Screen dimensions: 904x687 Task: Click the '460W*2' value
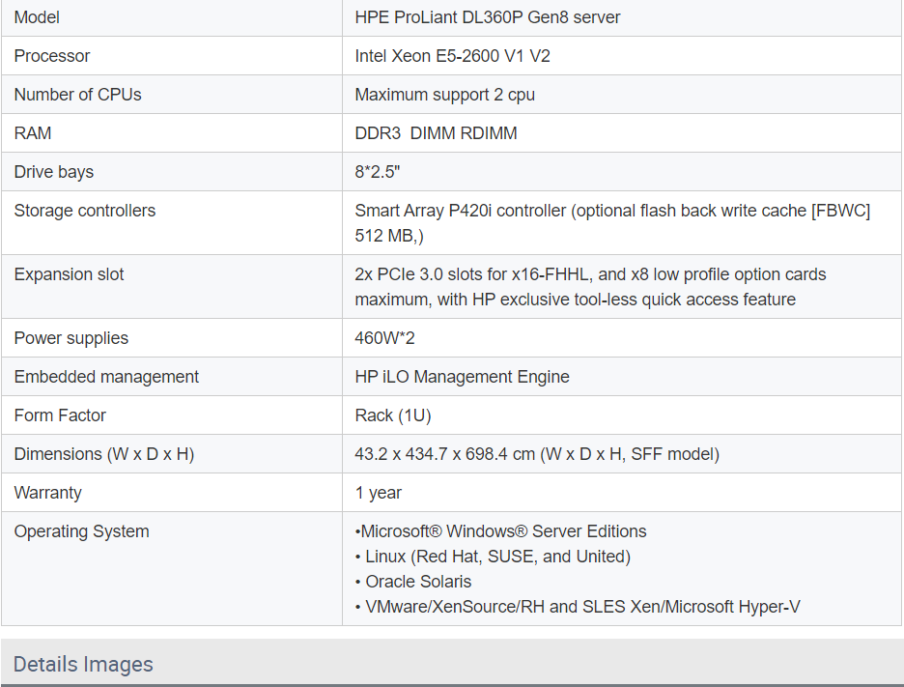coord(384,338)
